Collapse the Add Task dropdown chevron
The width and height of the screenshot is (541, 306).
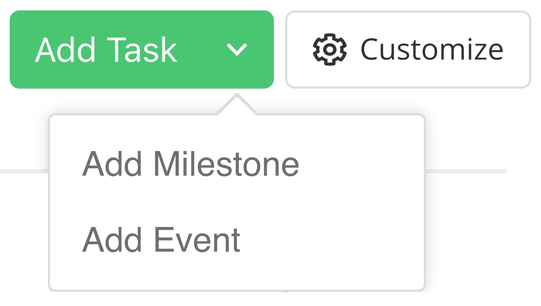click(237, 49)
